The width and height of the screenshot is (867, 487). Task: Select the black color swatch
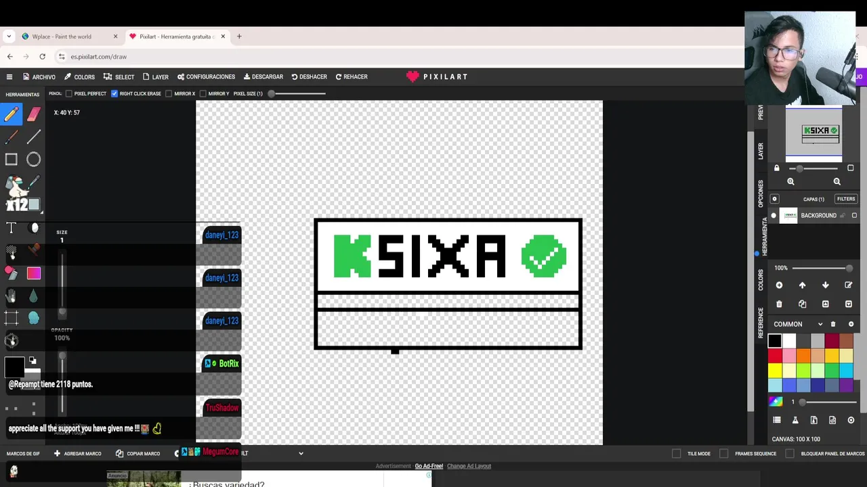[x=775, y=342]
